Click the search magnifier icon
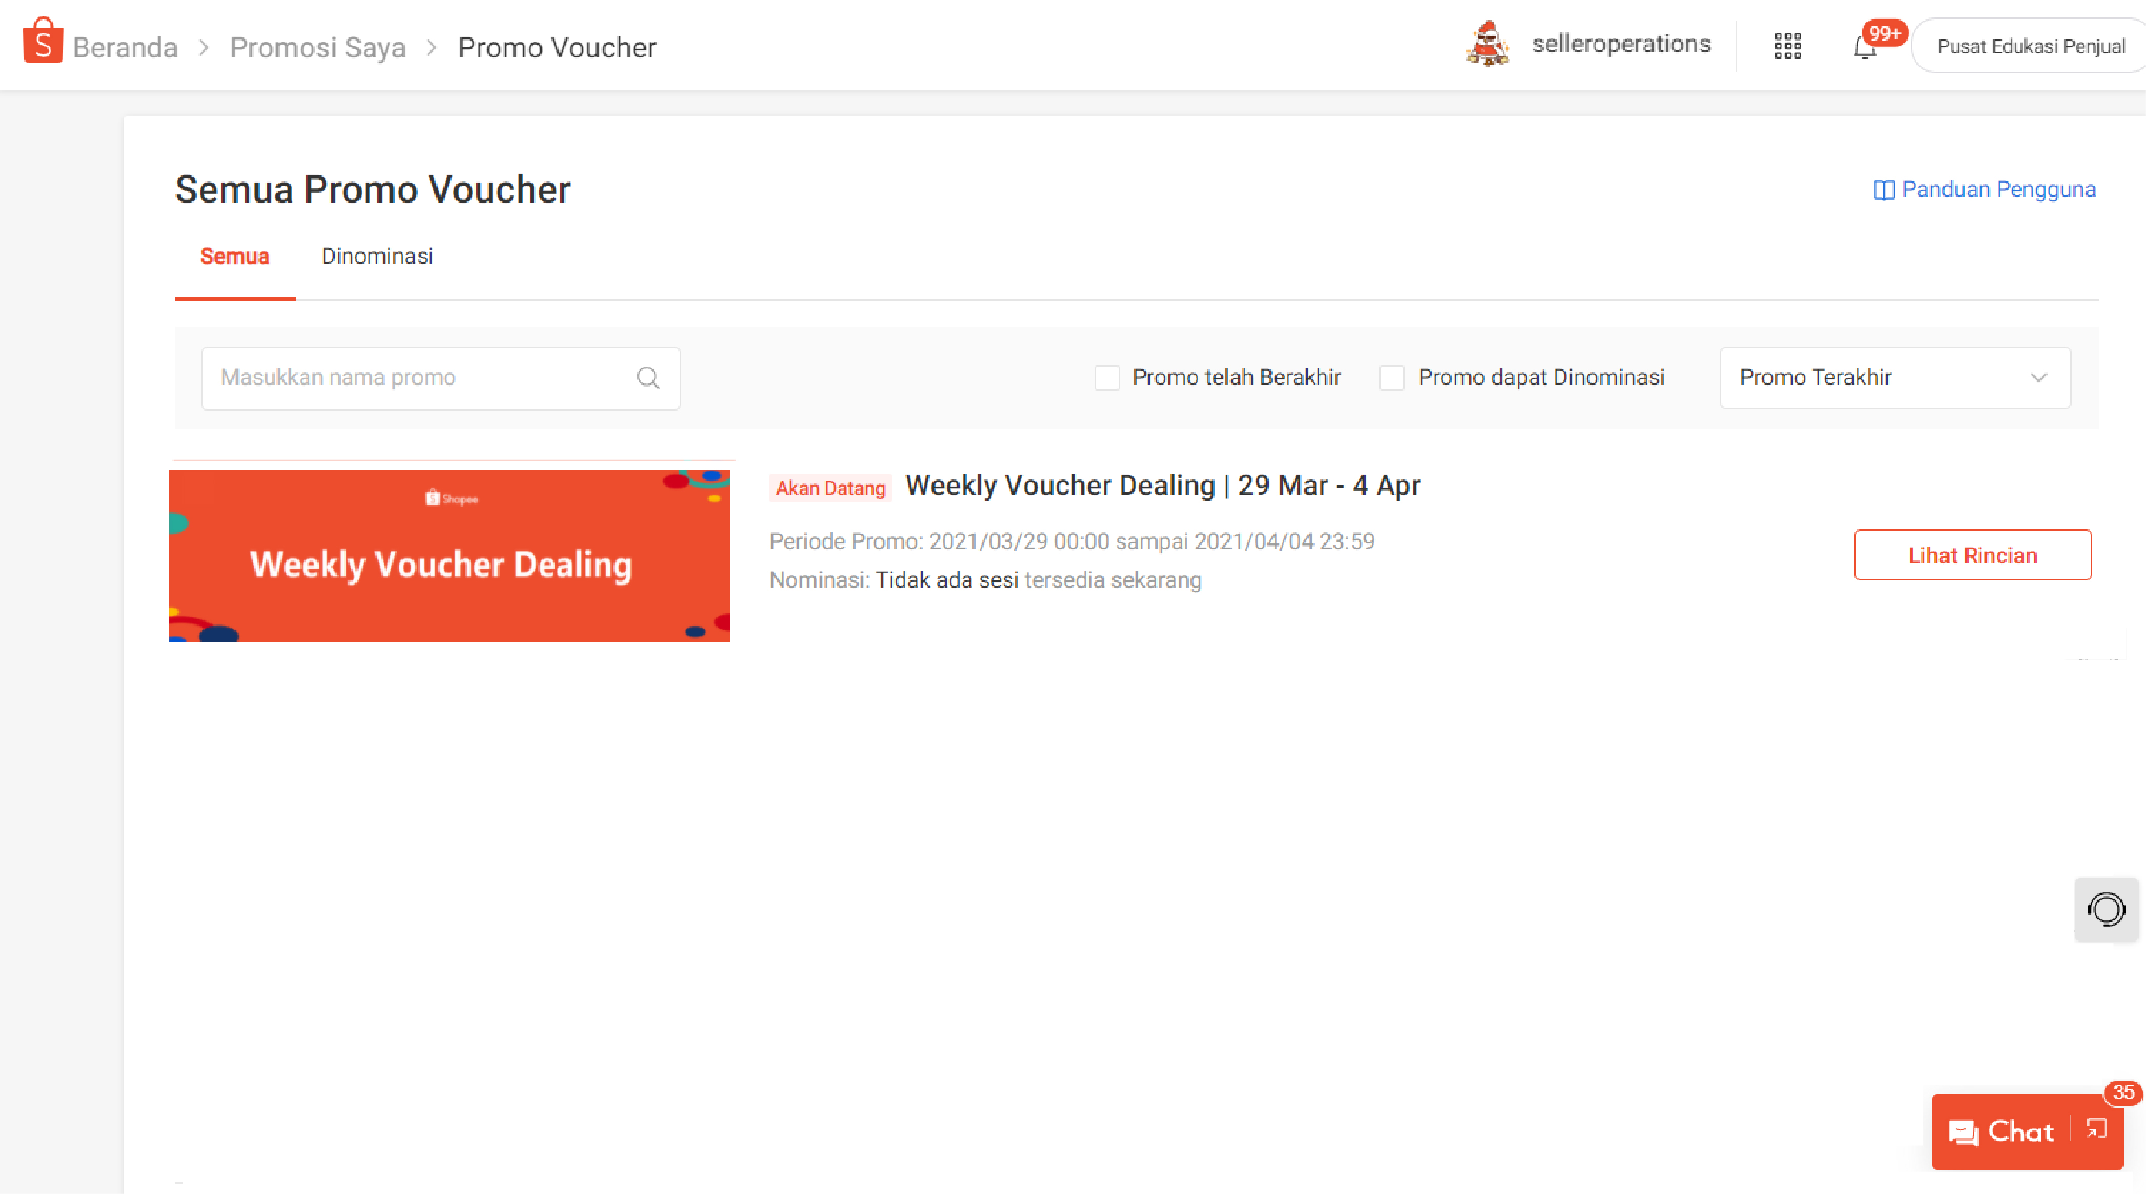Screen dimensions: 2146x1194 (647, 378)
